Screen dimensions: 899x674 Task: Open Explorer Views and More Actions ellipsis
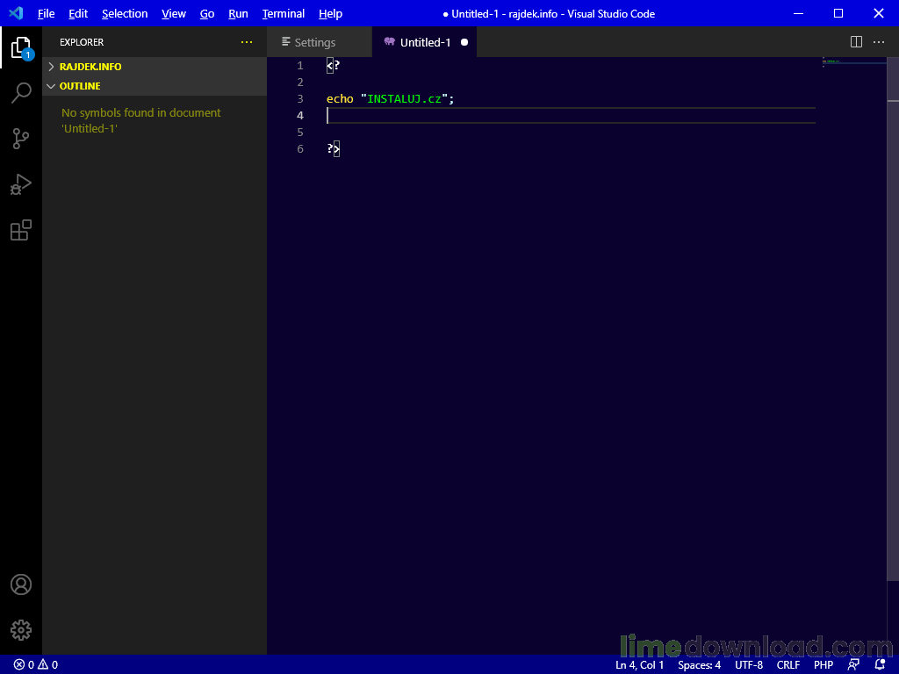pyautogui.click(x=247, y=42)
